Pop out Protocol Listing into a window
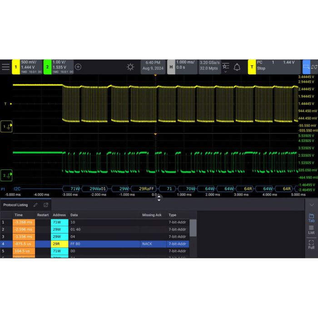The width and height of the screenshot is (318, 318). (x=46, y=205)
